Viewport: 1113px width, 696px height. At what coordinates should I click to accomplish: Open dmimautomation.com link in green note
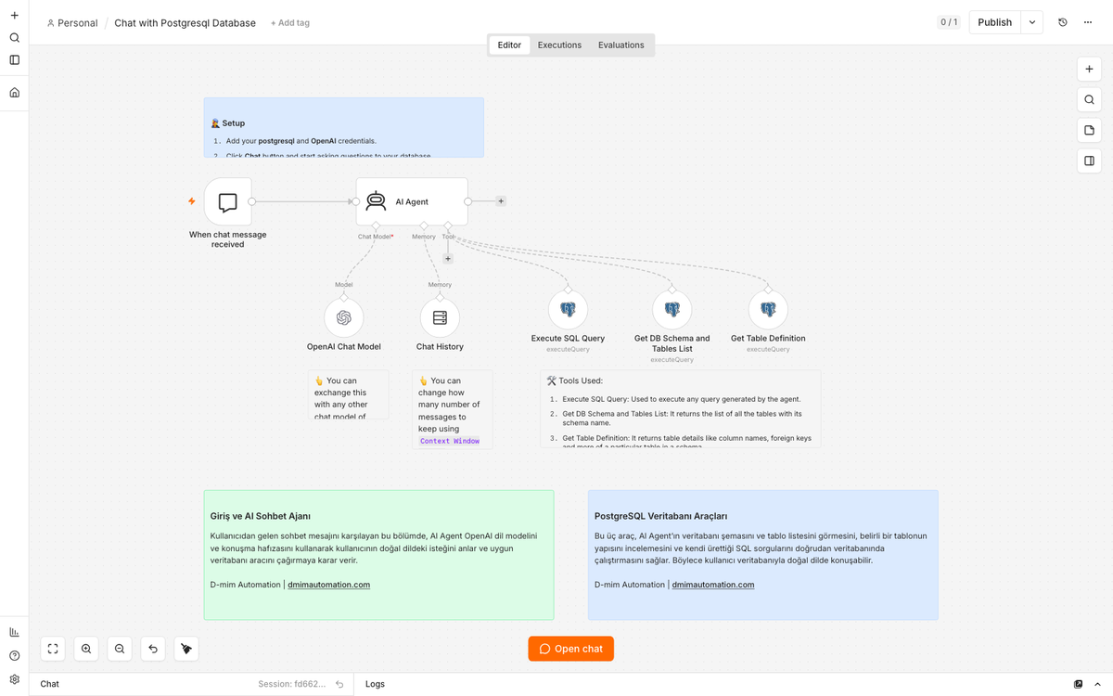329,585
